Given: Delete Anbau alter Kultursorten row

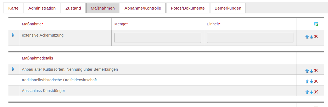Looking at the screenshot, I should pos(316,71).
